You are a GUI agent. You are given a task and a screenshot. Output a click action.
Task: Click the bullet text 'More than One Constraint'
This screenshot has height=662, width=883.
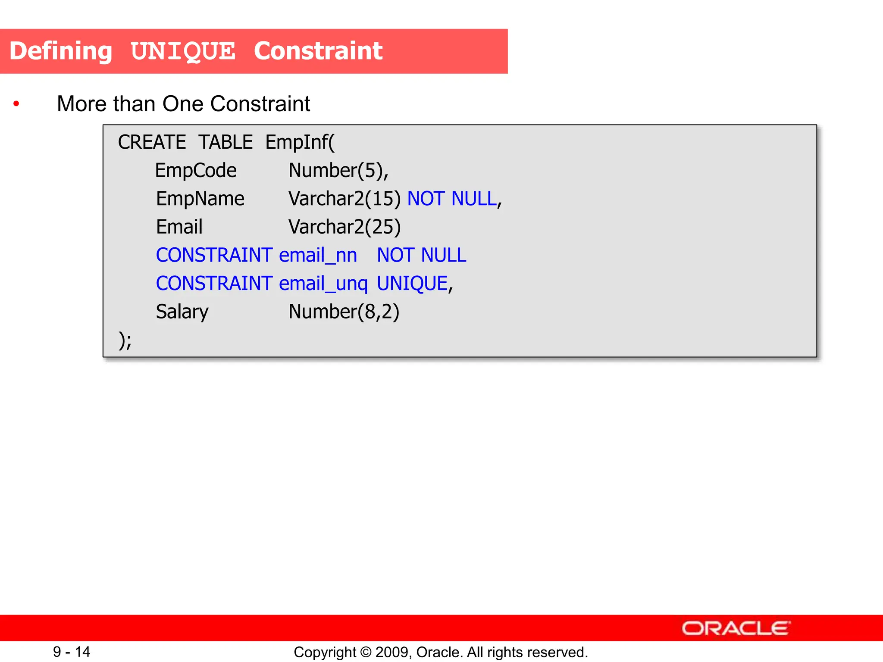coord(183,104)
